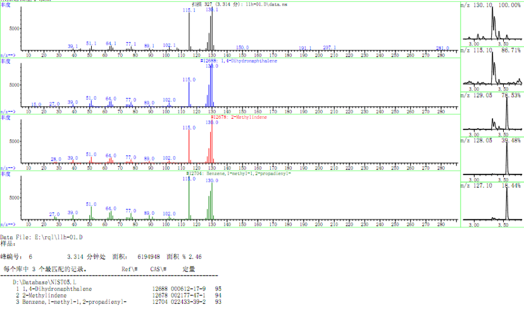Click the 102.1 peak label
Screen dimensions: 524x314
(169, 45)
